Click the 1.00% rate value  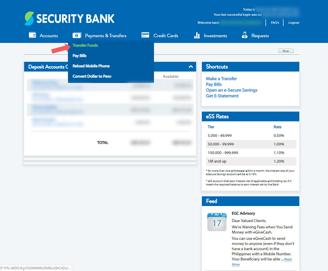pyautogui.click(x=279, y=144)
